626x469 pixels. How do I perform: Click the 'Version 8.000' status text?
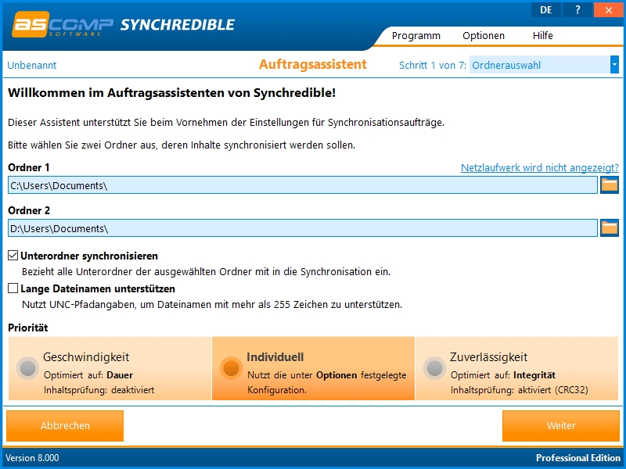(x=32, y=457)
